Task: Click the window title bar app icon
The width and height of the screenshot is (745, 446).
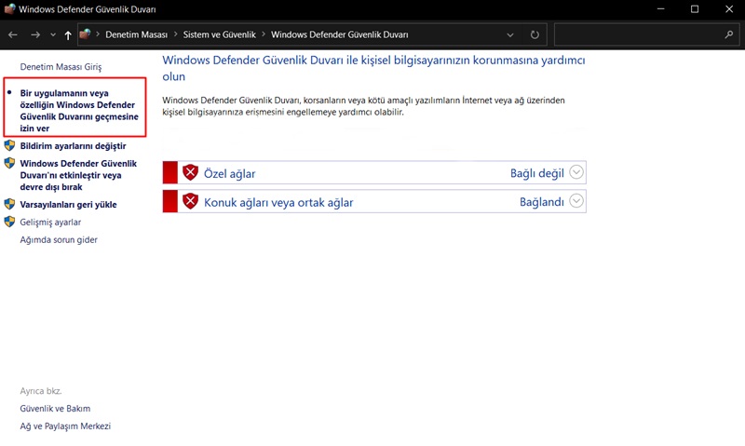Action: point(9,8)
